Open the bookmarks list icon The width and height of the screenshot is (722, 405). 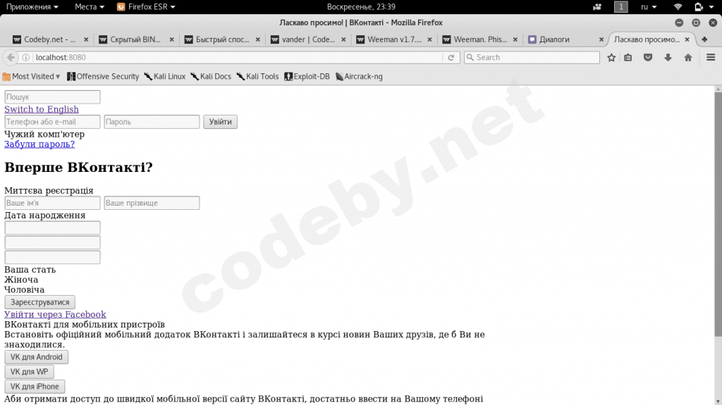tap(628, 58)
